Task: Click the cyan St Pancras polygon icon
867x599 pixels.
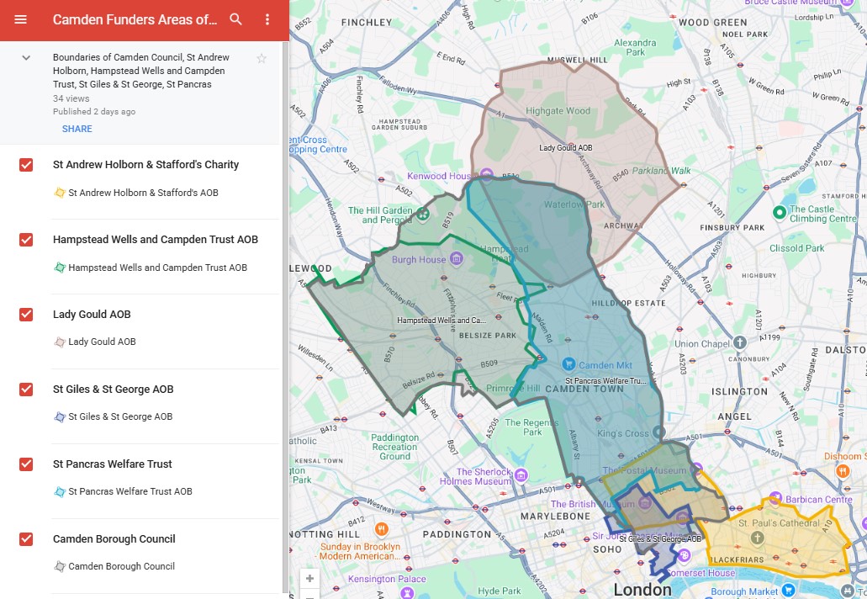Action: click(60, 491)
